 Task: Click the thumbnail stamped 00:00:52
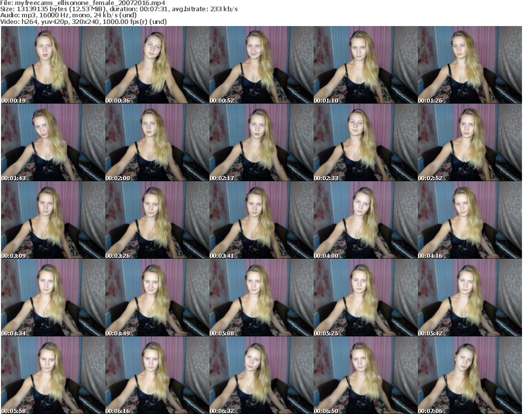[261, 65]
